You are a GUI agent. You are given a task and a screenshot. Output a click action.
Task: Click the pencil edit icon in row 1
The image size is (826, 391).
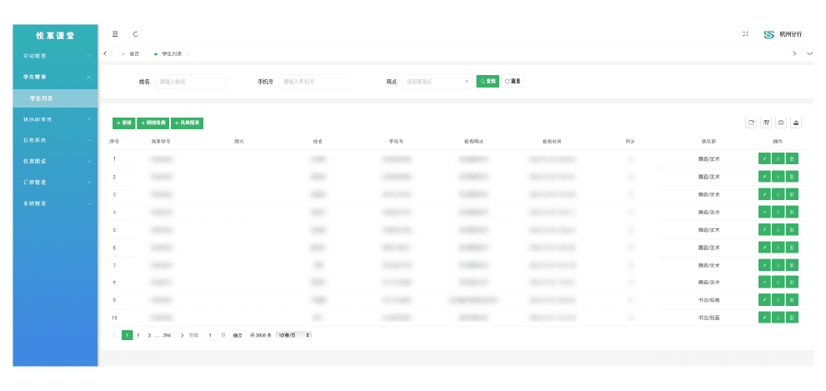click(764, 158)
